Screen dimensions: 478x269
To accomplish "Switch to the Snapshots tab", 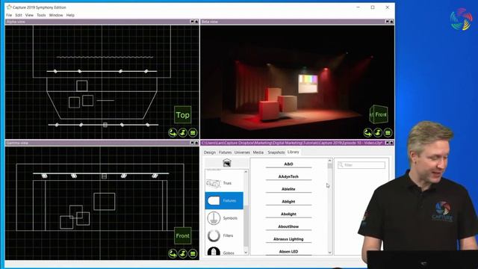I will pos(276,152).
